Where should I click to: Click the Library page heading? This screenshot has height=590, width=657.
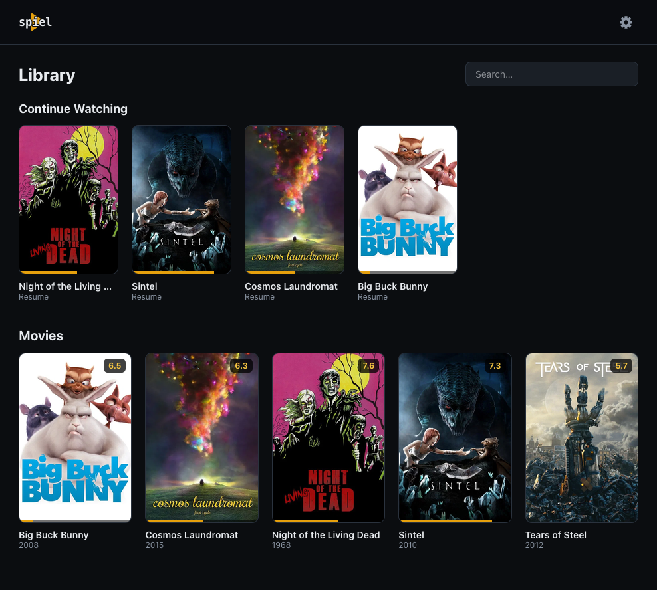47,75
